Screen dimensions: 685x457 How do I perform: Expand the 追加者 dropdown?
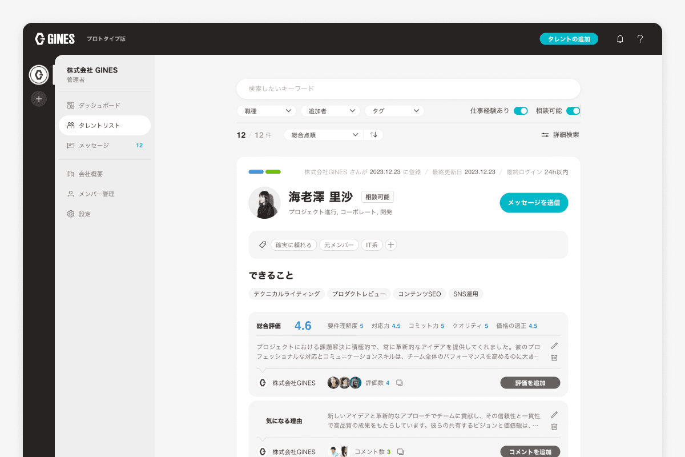coord(330,111)
